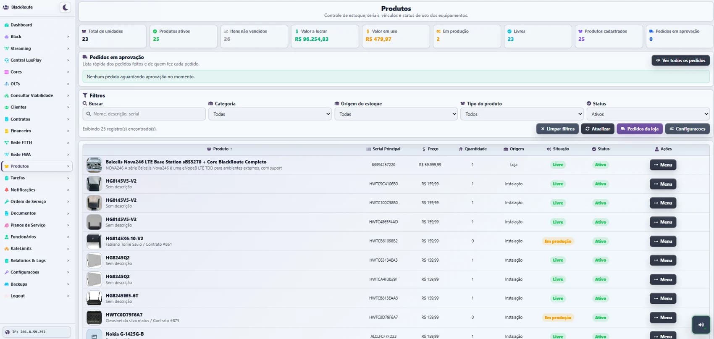Viewport: 714px width, 339px height.
Task: Click the Pedidos da loja button
Action: [x=640, y=129]
